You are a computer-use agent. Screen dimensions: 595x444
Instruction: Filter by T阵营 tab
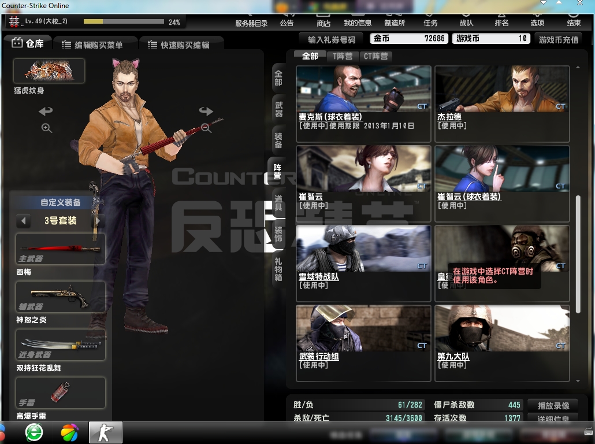pyautogui.click(x=343, y=56)
